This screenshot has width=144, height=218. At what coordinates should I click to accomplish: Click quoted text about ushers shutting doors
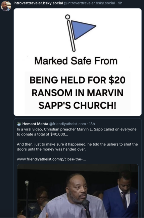pyautogui.click(x=77, y=147)
